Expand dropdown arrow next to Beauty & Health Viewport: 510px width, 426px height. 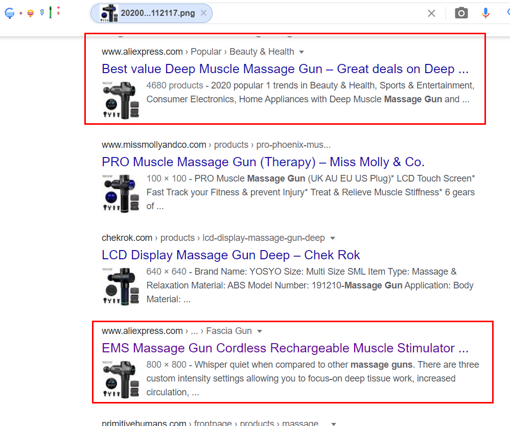click(x=302, y=52)
